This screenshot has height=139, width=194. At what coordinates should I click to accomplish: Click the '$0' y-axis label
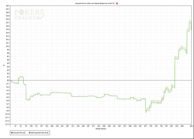(x=8, y=80)
